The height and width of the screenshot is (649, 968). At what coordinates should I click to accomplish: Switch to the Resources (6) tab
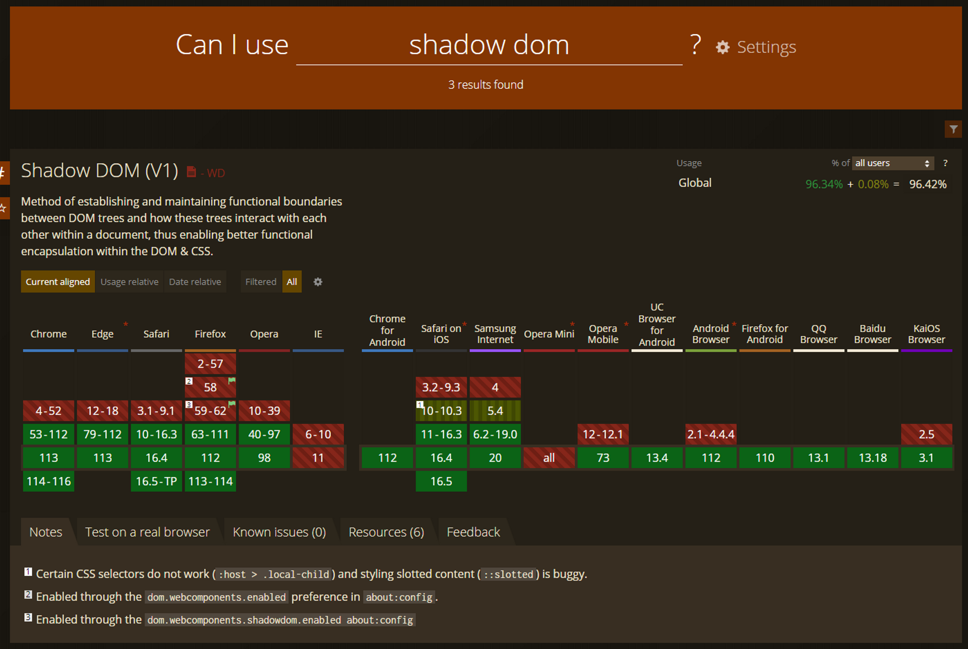(x=386, y=532)
